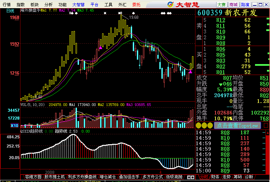Viewport: 270px width, 182px height.
Task: Open the 外汇 menu
Action: (122, 5)
